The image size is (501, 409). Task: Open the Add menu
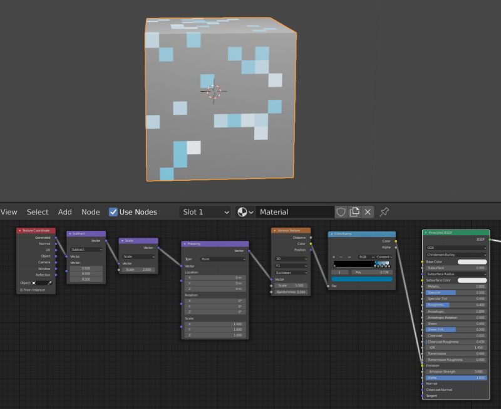coord(65,211)
